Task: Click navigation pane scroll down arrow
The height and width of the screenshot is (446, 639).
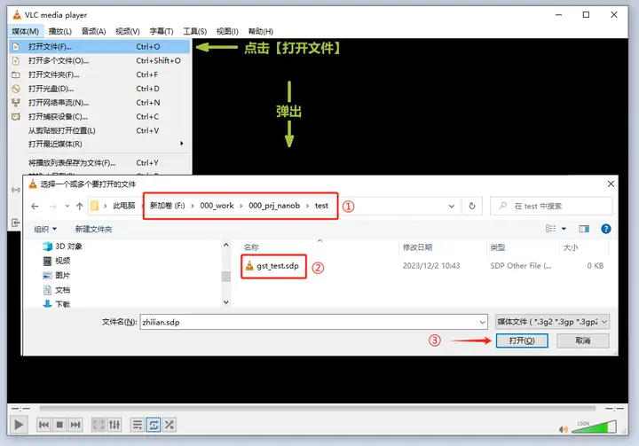Action: (225, 302)
